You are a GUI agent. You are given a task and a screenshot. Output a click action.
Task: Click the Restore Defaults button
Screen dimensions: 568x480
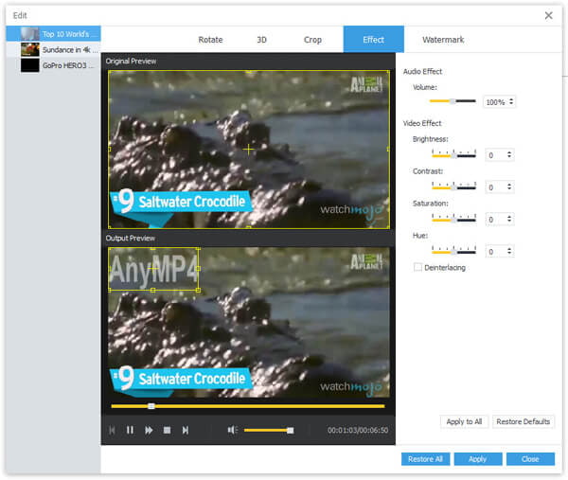coord(524,421)
